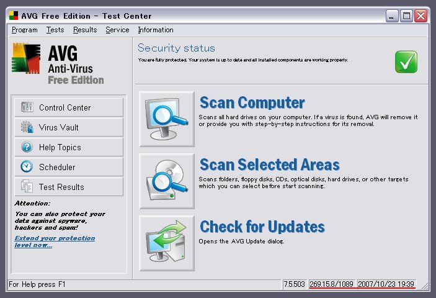Screen dimensions: 436x298
Task: Minimize the AVG Test Center window
Action: (392, 16)
